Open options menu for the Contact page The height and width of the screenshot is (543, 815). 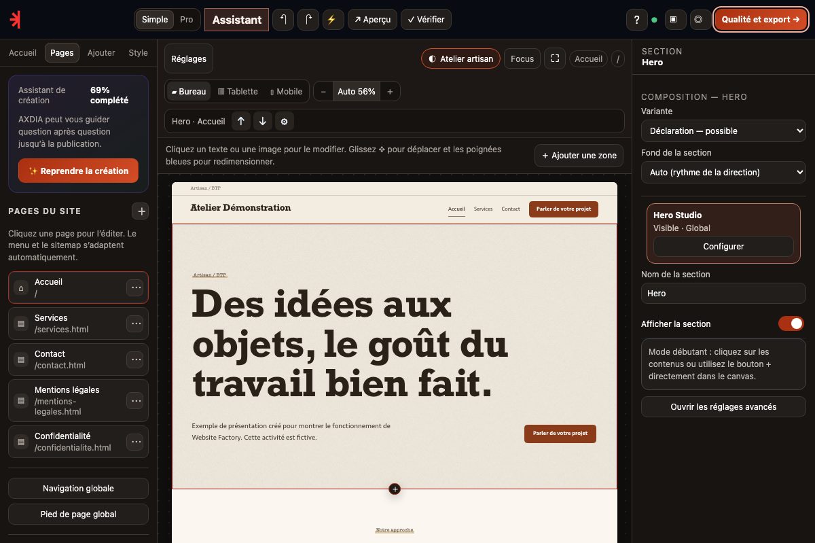pos(136,360)
